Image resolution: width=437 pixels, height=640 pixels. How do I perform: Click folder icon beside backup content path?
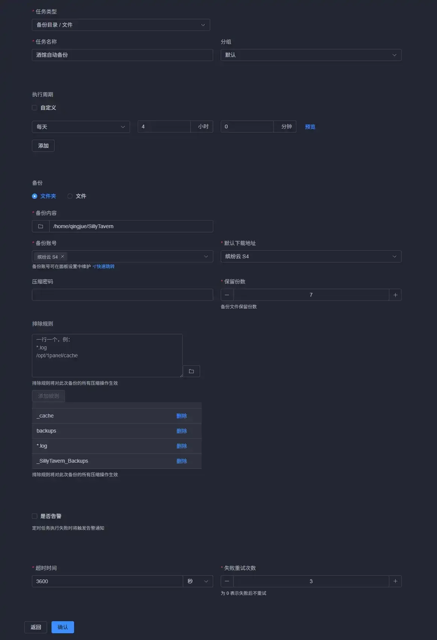(x=41, y=226)
